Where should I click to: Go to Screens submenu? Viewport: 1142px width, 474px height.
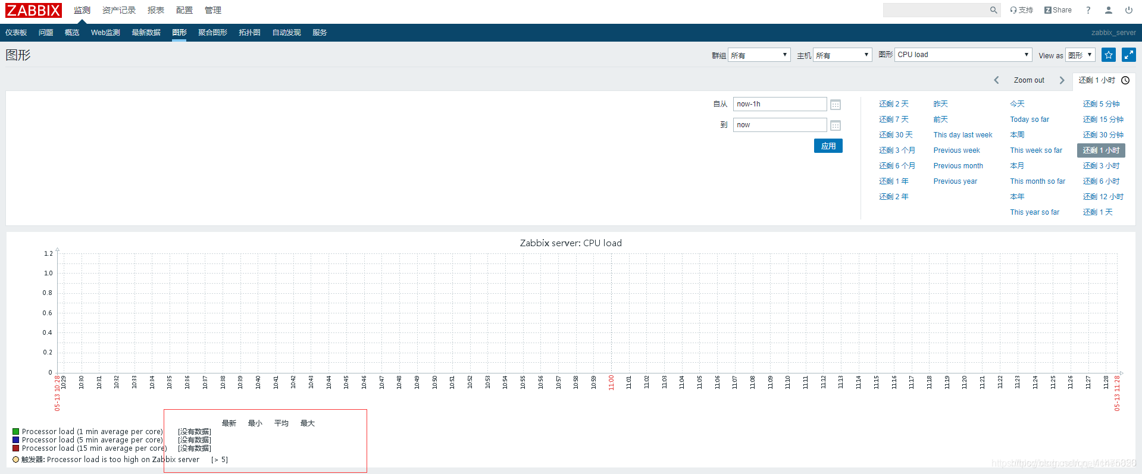[x=213, y=33]
